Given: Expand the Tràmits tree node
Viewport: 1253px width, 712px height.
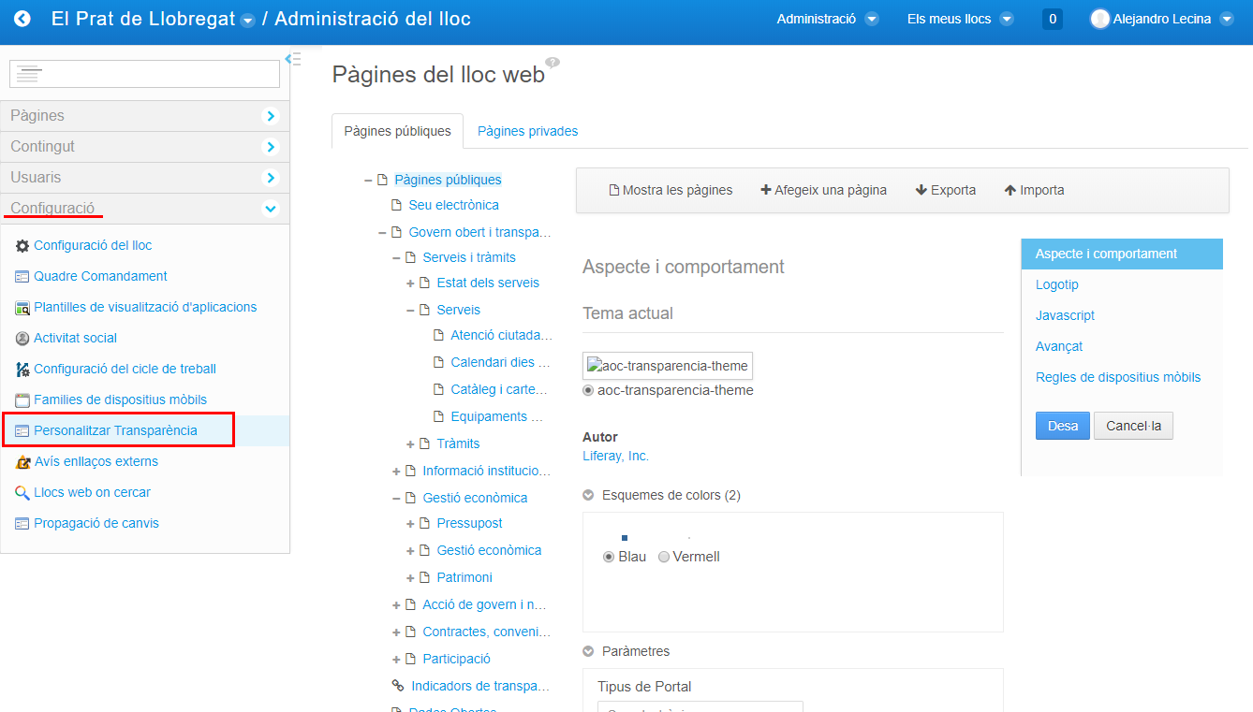Looking at the screenshot, I should click(x=408, y=443).
